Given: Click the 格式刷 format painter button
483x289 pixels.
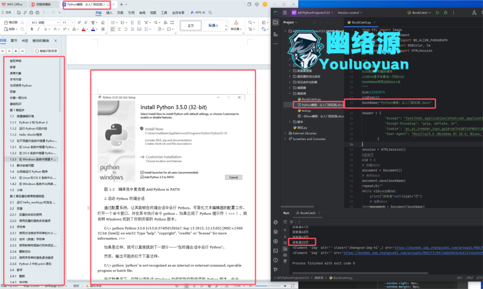Looking at the screenshot, I should (11, 23).
